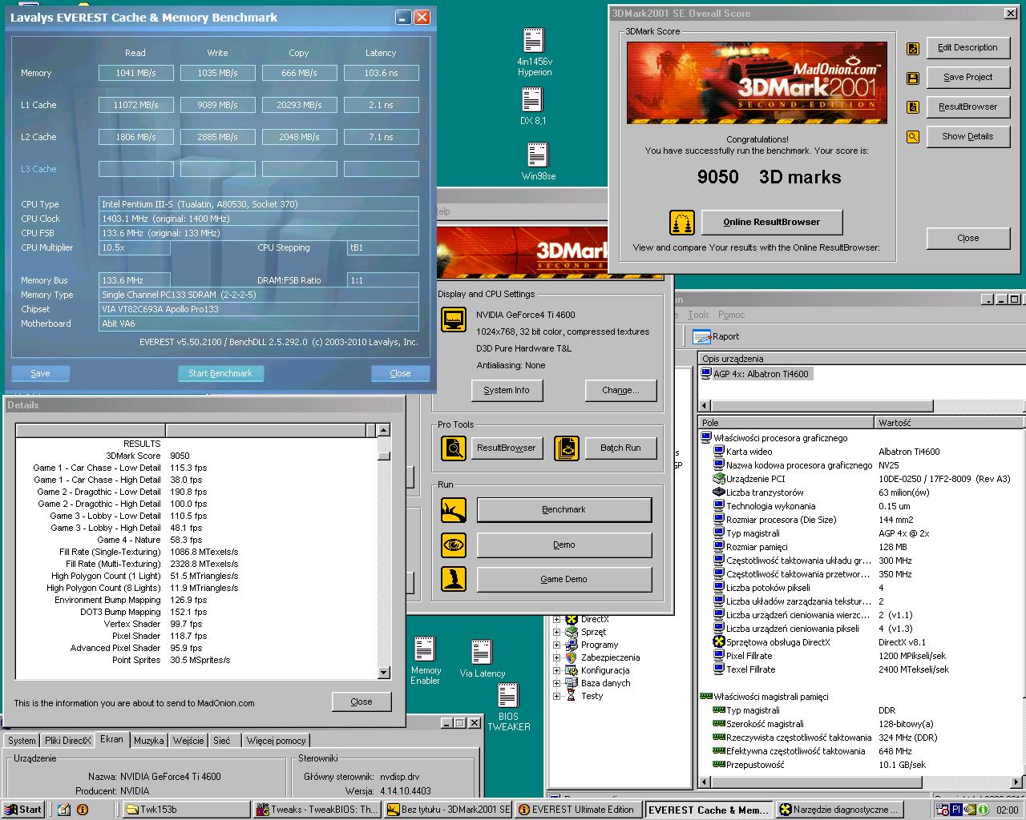Image resolution: width=1026 pixels, height=820 pixels.
Task: Select AGP 4x: Albatron Ti4600 device entry
Action: tap(756, 375)
